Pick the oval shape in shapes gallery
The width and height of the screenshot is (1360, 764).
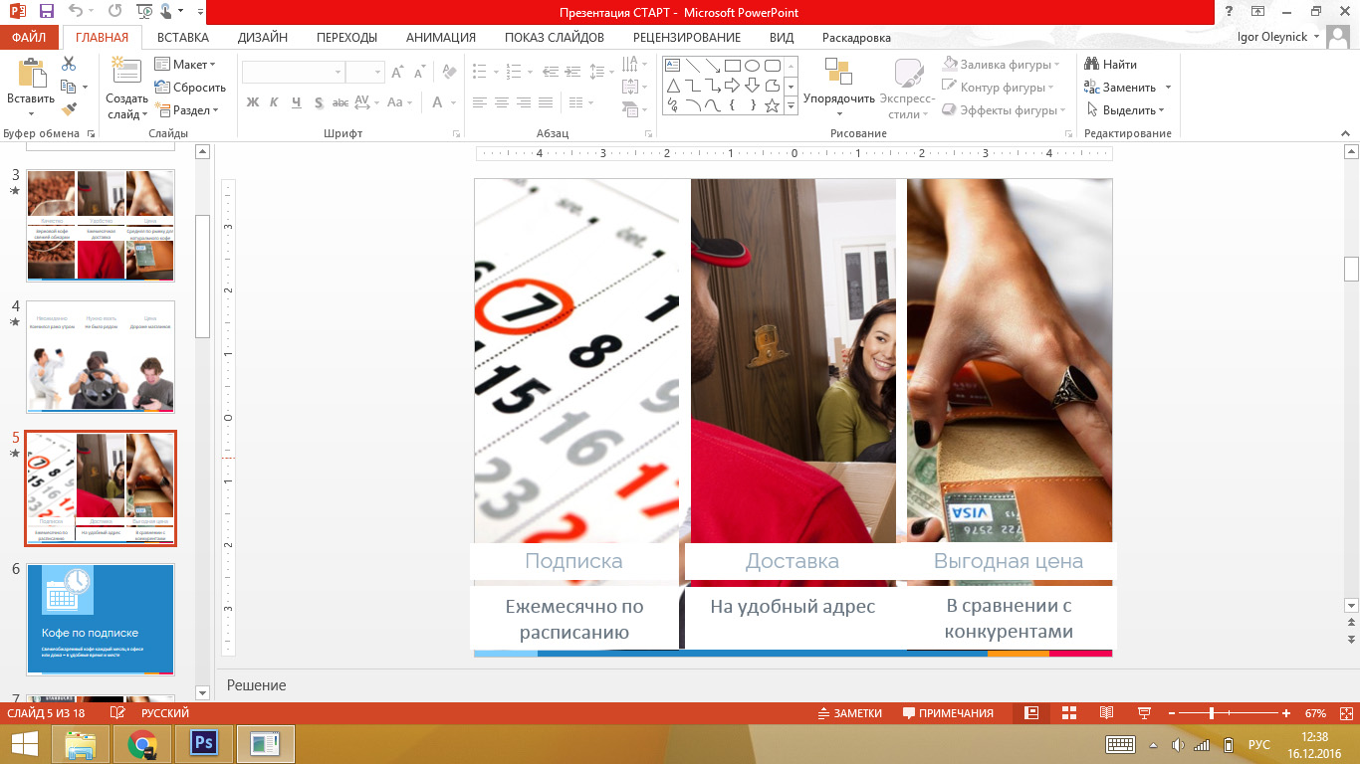(752, 66)
